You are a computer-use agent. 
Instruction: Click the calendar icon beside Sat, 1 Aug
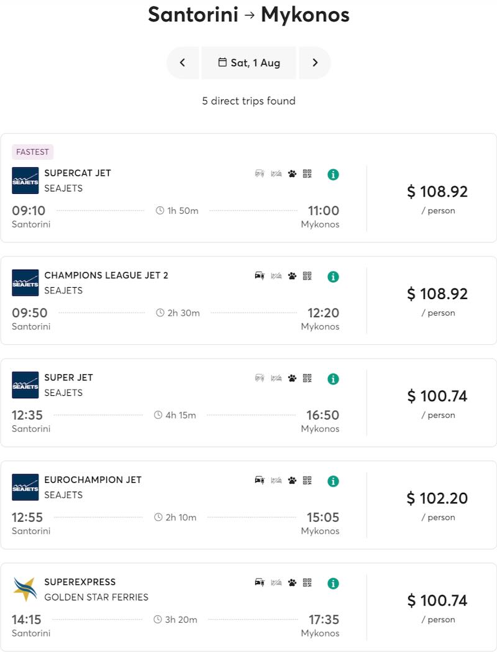click(223, 63)
